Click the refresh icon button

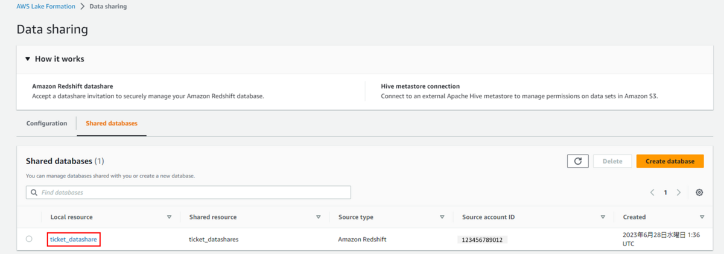coord(577,161)
